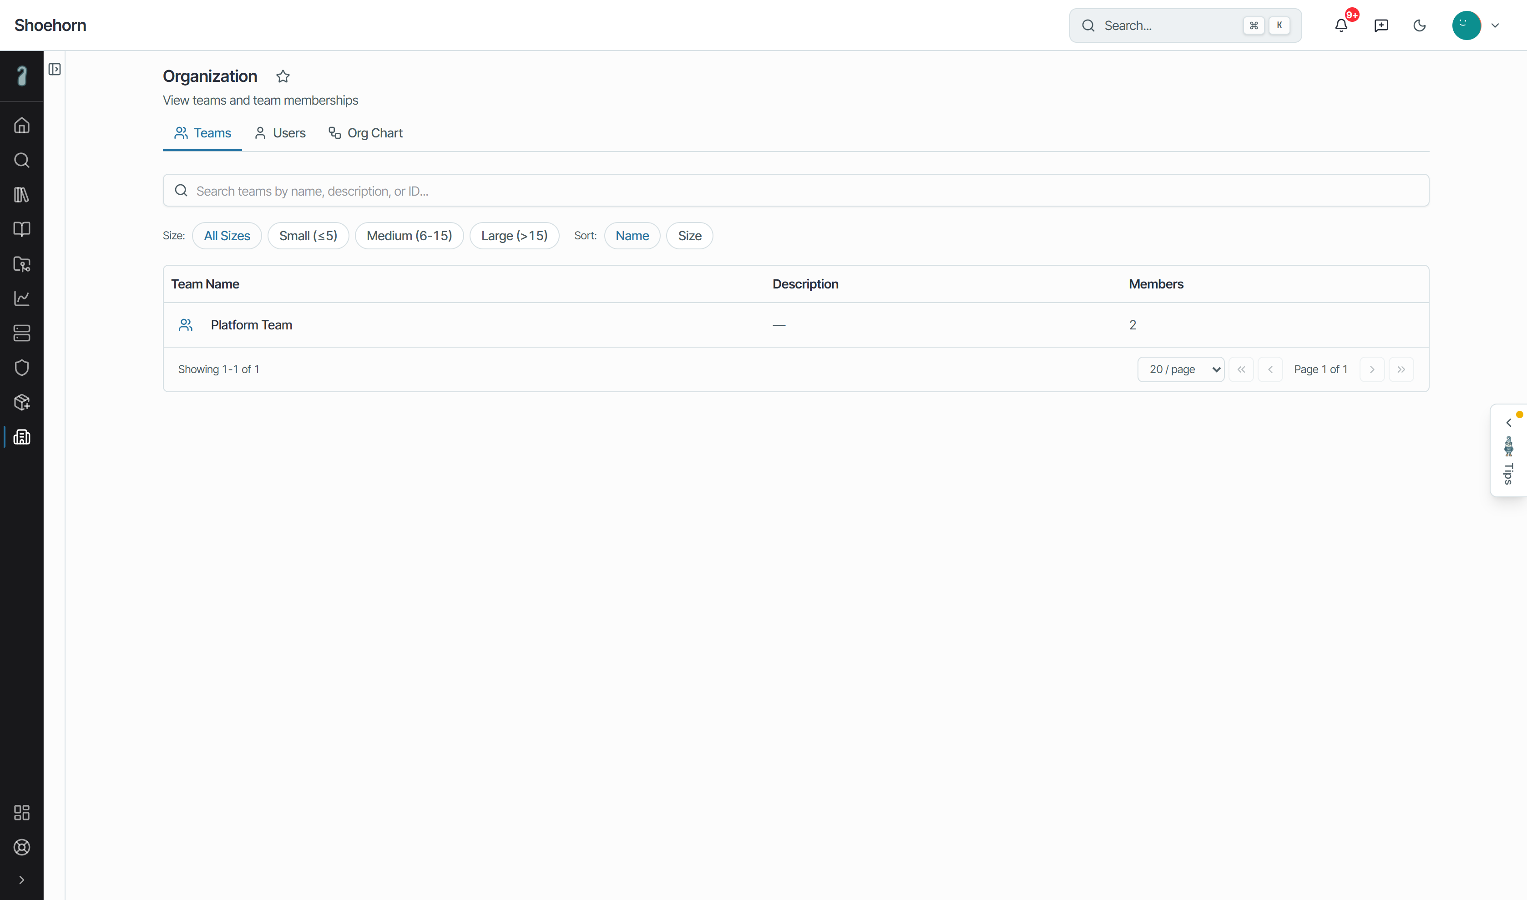The height and width of the screenshot is (900, 1527).
Task: Go to the next page
Action: tap(1372, 369)
